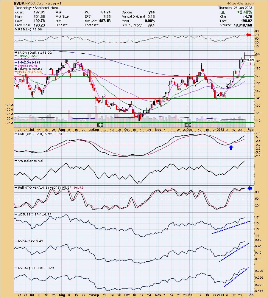Viewport: 268px width, 298px height.
Task: Open the StockCharts.com copyright link
Action: pos(241,3)
